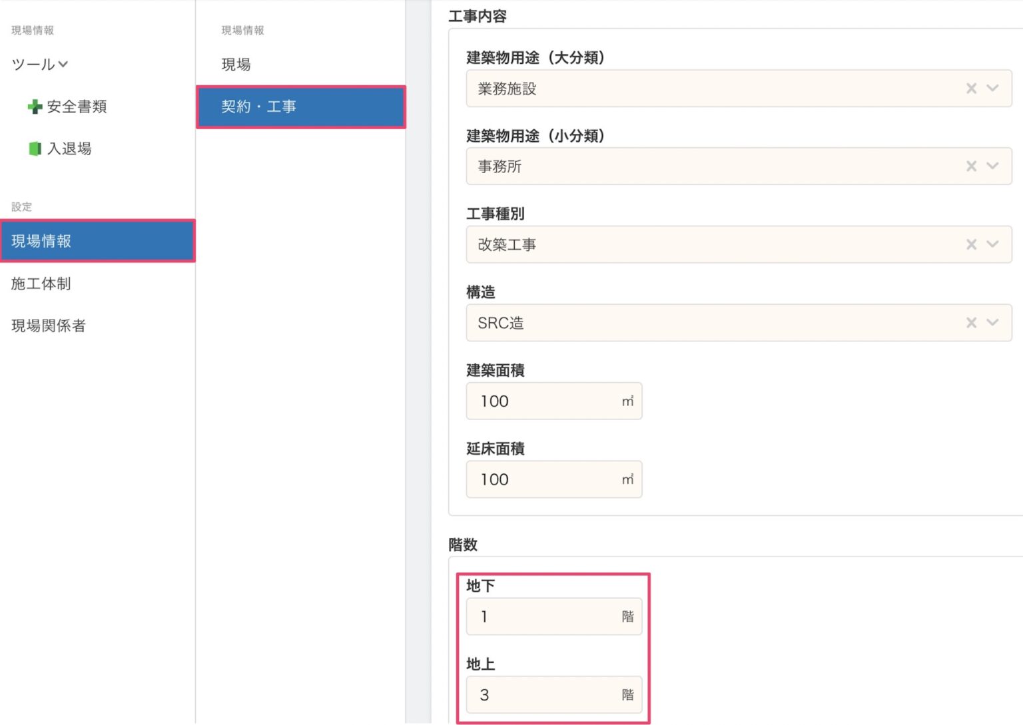Expand the ツール menu chevron
Image resolution: width=1023 pixels, height=725 pixels.
(x=63, y=65)
